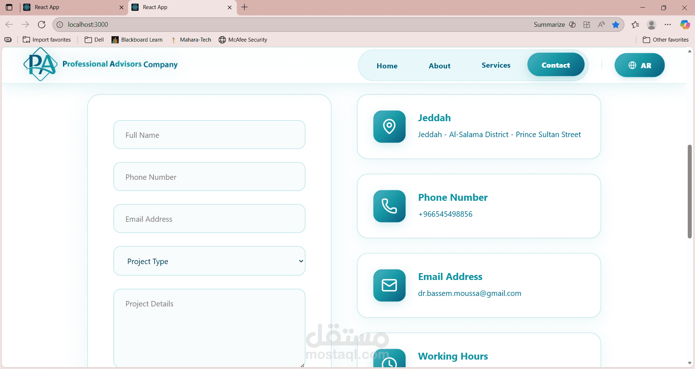Open McAfee Security bookmark
Screen dimensions: 695x369
tap(243, 40)
